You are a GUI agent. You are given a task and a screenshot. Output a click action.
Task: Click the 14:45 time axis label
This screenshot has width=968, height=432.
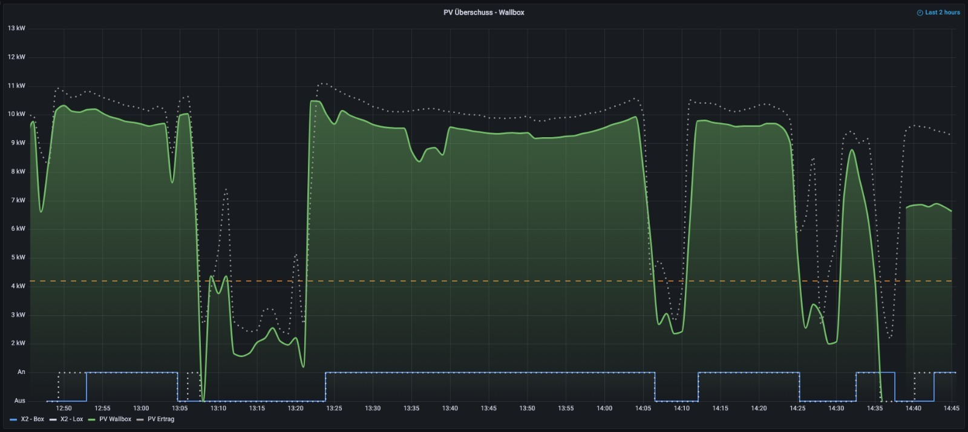952,408
